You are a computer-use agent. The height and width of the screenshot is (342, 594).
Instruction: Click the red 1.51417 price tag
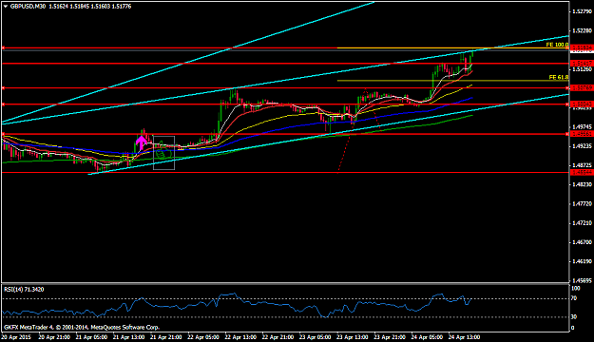[582, 64]
